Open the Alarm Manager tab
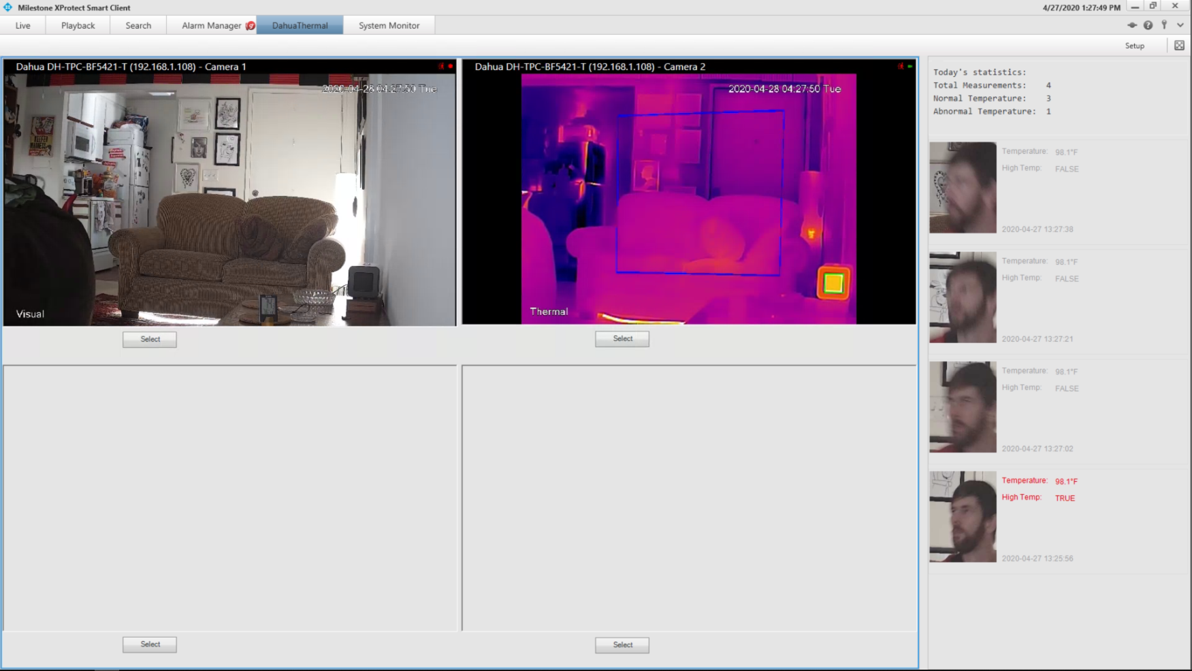 coord(212,26)
